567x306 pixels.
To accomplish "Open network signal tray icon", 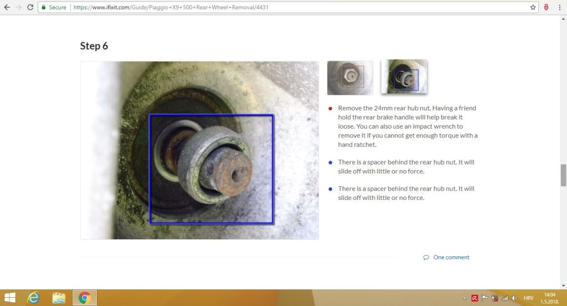I will (505, 298).
